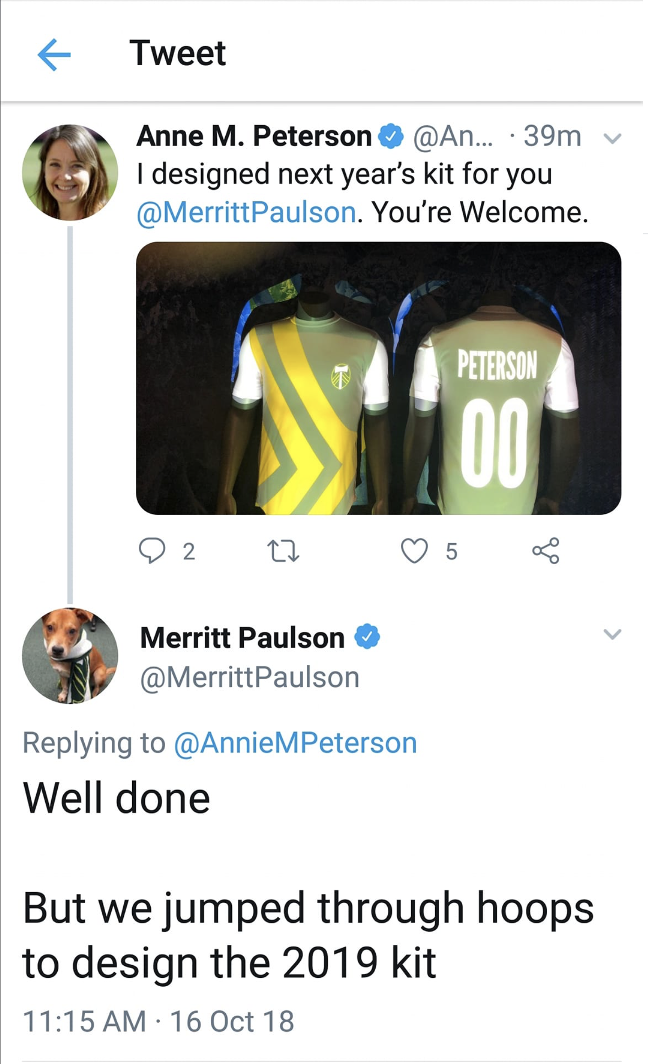Open Anne M. Peterson's profile photo
648x1064 pixels.
70,172
